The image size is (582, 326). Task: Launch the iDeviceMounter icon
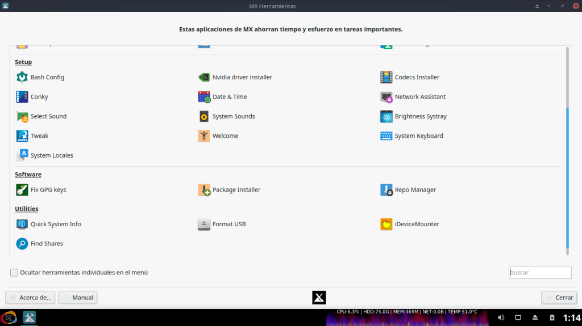point(386,224)
